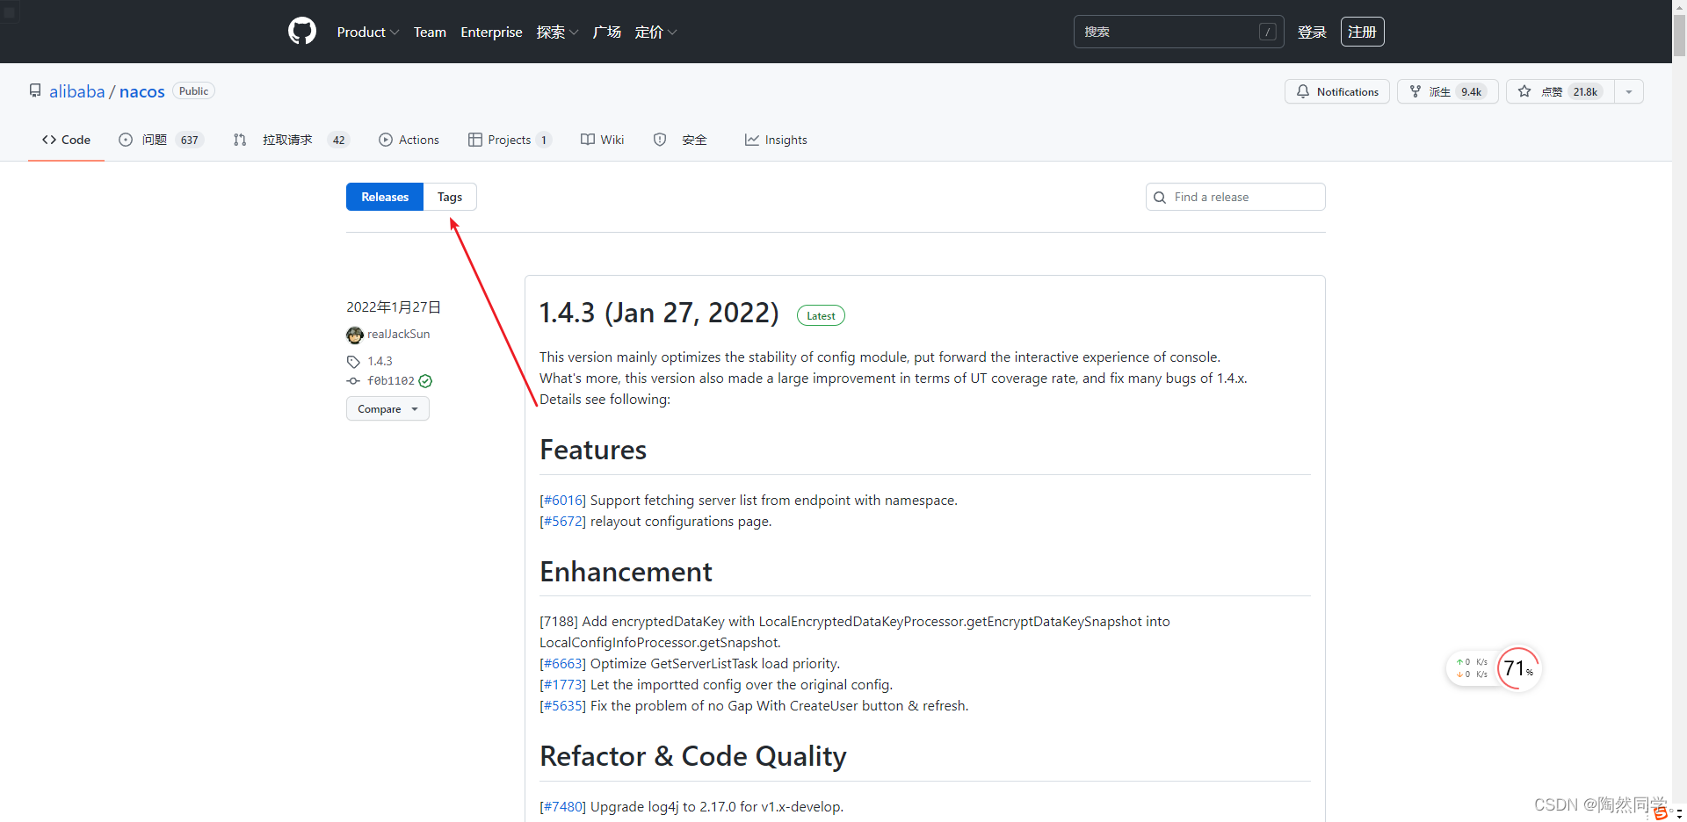Click the Notifications bell icon

coord(1303,91)
